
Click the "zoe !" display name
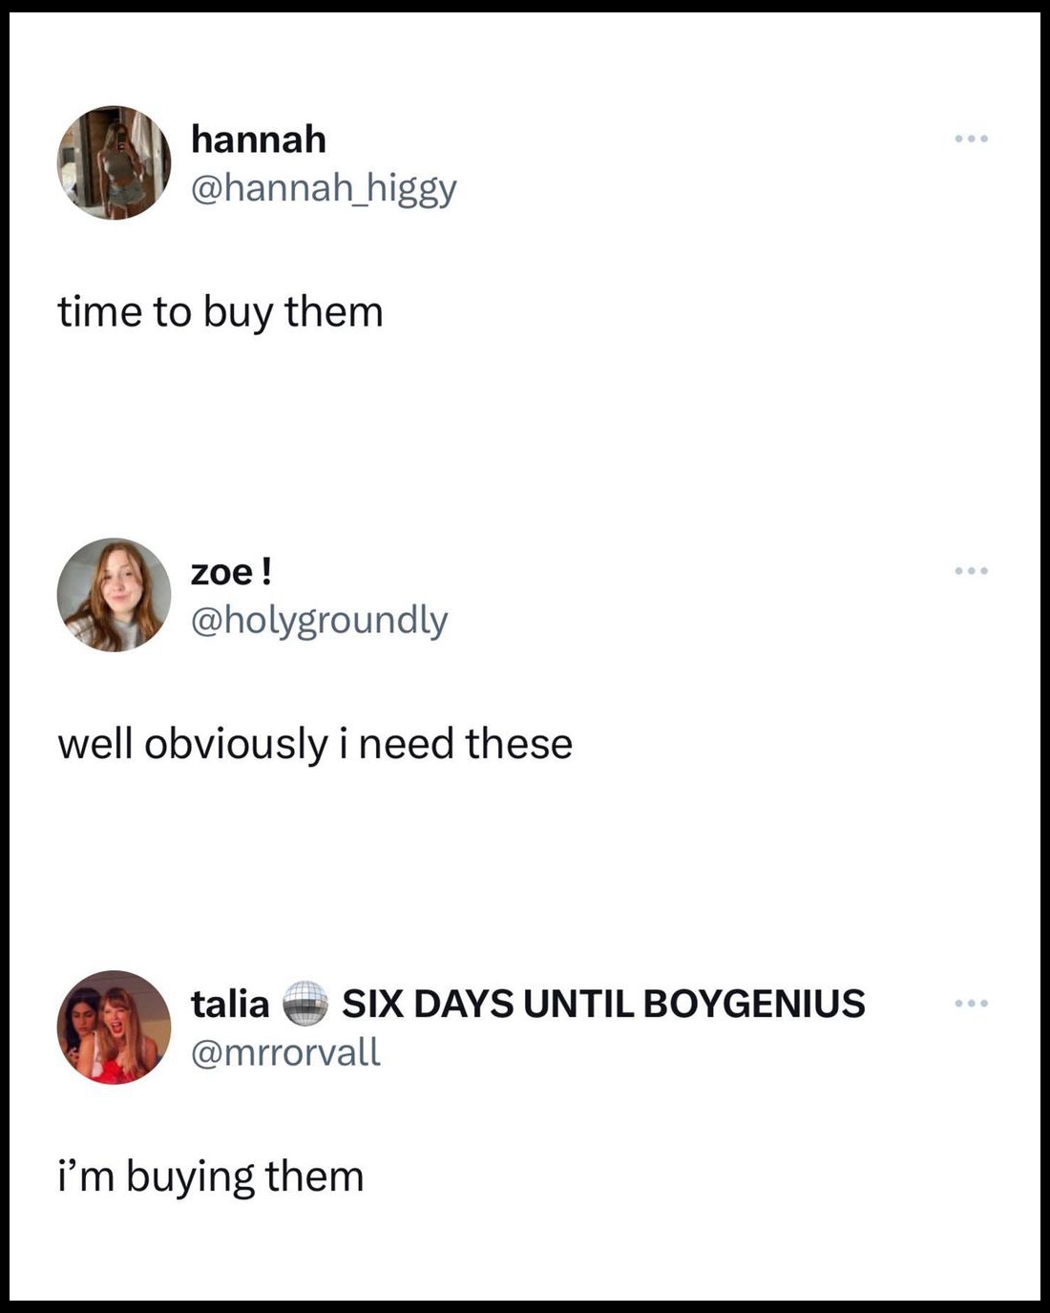click(x=232, y=572)
